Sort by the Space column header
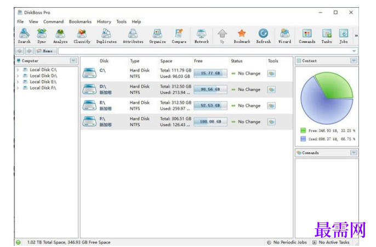 (x=166, y=61)
